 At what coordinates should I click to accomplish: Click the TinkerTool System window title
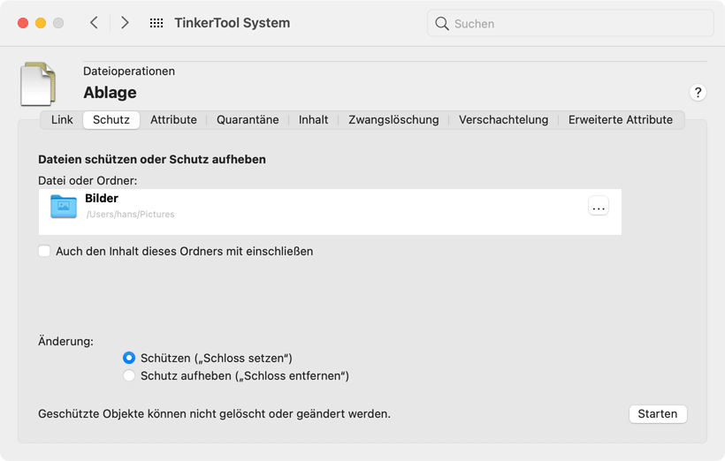coord(233,23)
